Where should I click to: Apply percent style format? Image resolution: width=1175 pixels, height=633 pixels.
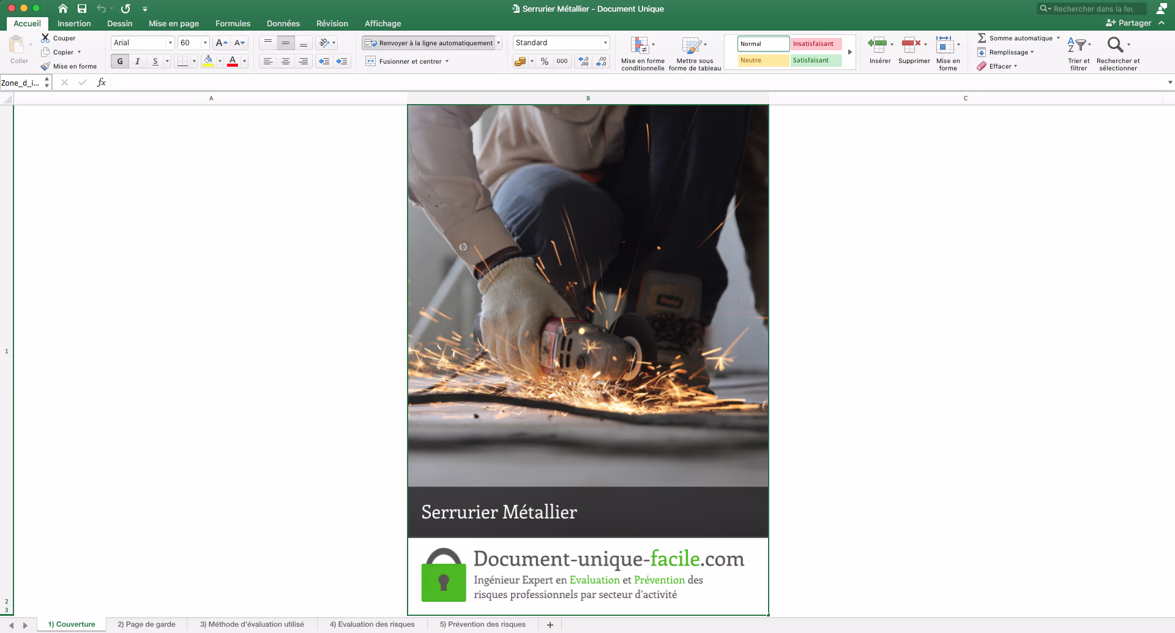pos(544,61)
